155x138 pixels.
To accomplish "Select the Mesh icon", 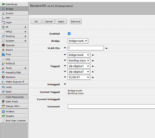I will point(3,22).
